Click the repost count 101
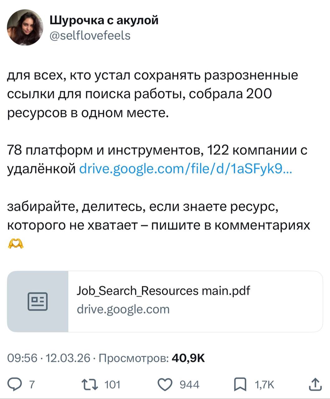The image size is (330, 399). coord(112,385)
